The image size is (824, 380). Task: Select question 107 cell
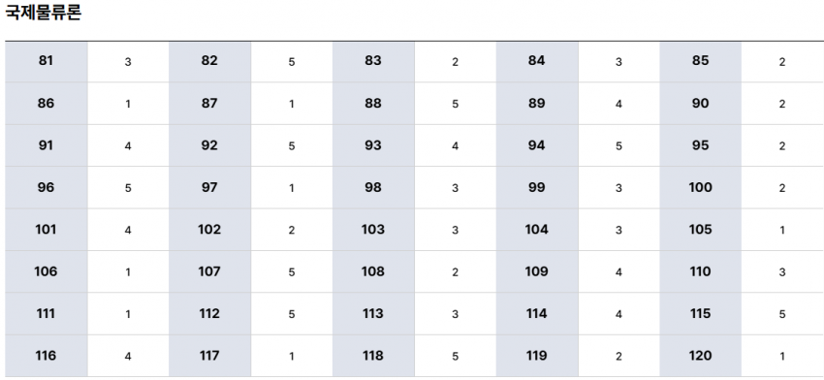click(209, 271)
